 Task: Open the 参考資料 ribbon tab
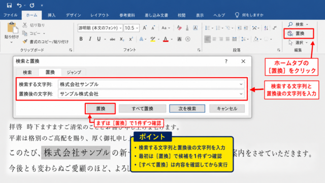pyautogui.click(x=127, y=15)
